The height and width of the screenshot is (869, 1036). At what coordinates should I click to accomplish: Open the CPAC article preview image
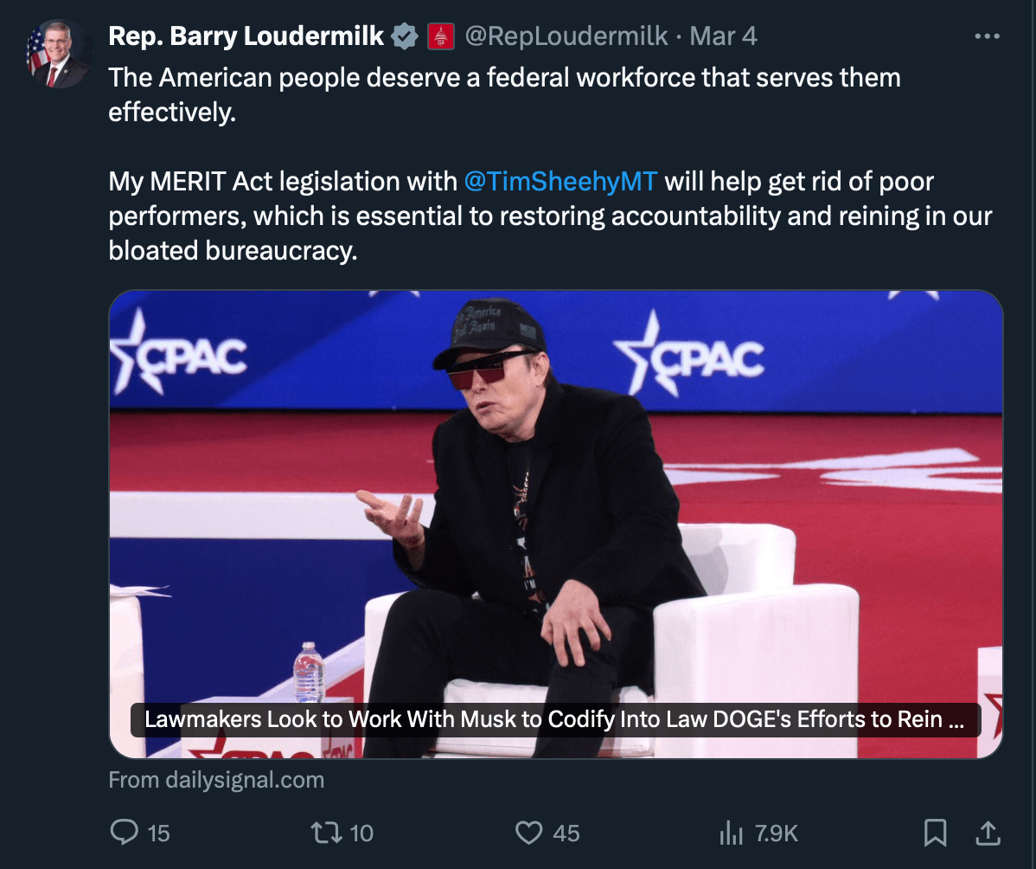[x=555, y=485]
